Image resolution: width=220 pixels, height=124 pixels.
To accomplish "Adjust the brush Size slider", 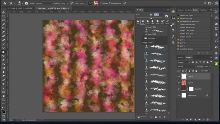I will click(x=151, y=18).
